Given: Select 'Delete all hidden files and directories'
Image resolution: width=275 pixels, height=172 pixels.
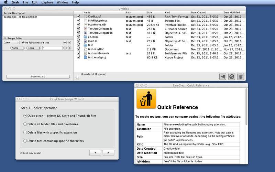Looking at the screenshot, I should [25, 124].
